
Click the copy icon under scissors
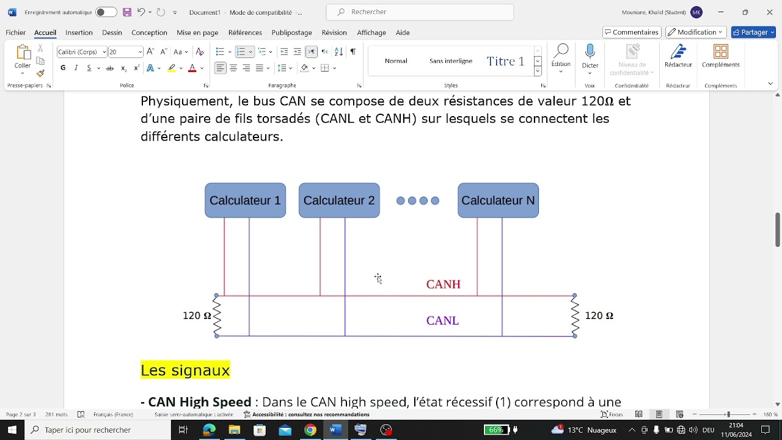(x=40, y=61)
